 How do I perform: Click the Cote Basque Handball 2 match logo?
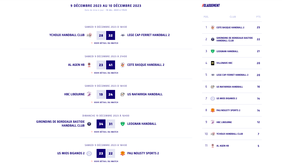coord(123,65)
